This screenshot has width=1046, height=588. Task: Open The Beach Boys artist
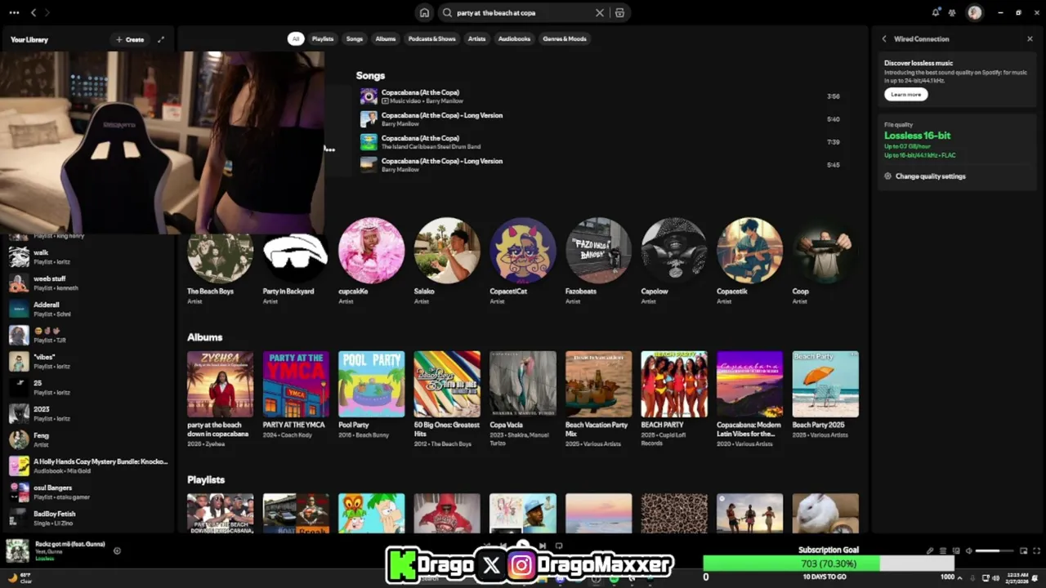pyautogui.click(x=220, y=261)
